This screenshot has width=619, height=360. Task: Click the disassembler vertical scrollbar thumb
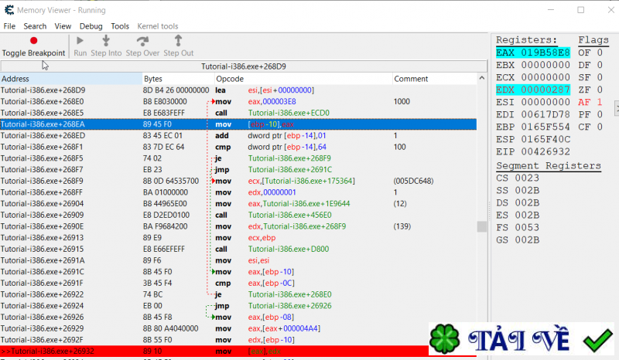(x=481, y=226)
